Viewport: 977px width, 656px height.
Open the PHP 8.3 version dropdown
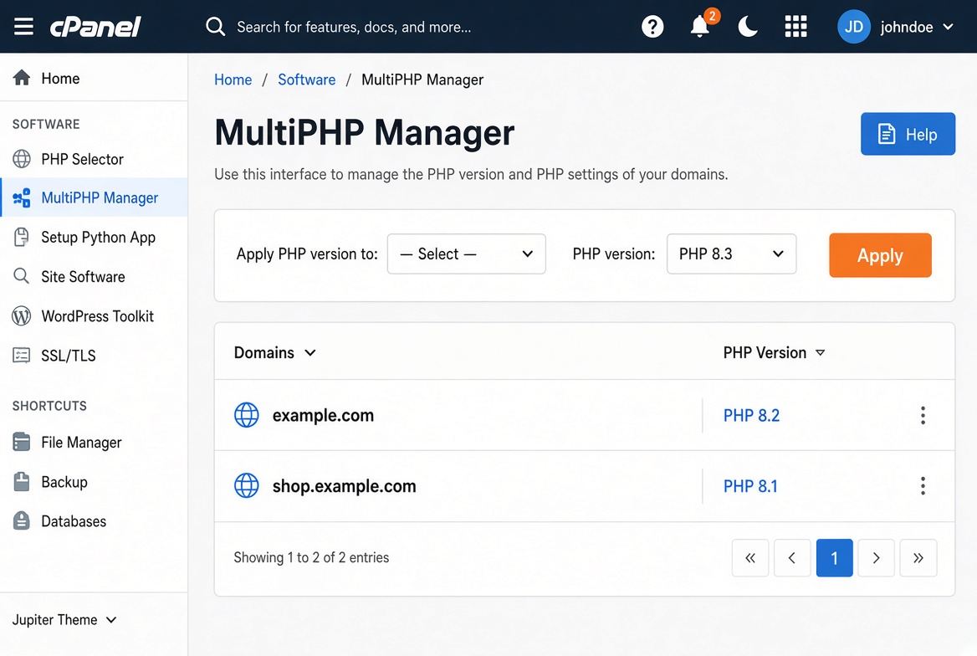732,254
